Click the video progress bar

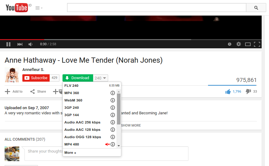click(123, 39)
